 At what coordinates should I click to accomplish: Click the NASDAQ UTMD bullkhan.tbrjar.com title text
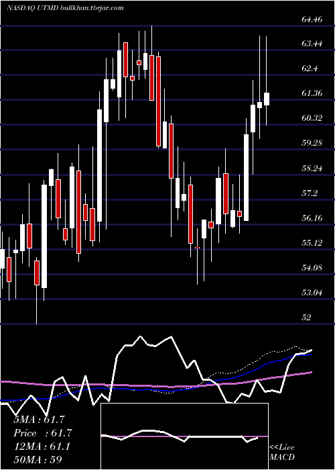tap(65, 8)
